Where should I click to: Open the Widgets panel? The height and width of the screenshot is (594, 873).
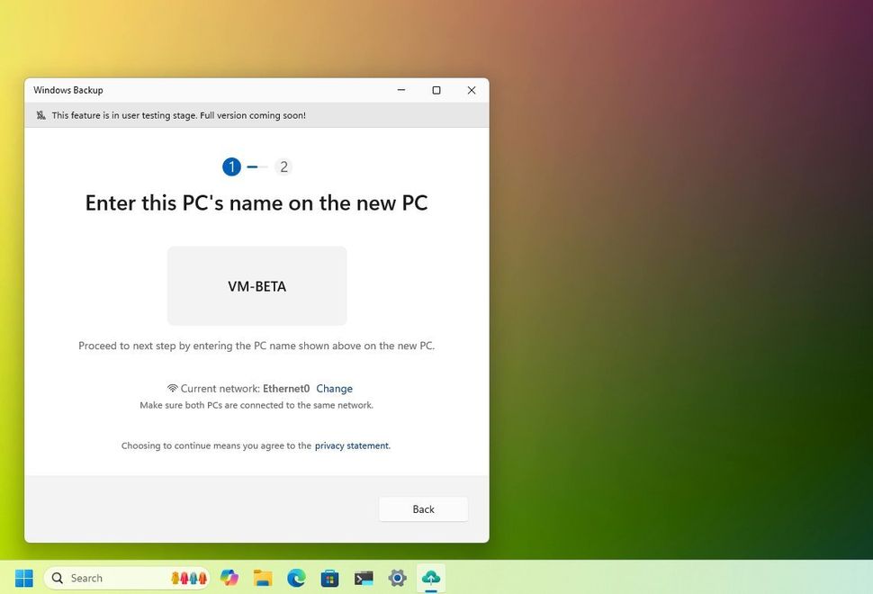pos(188,578)
